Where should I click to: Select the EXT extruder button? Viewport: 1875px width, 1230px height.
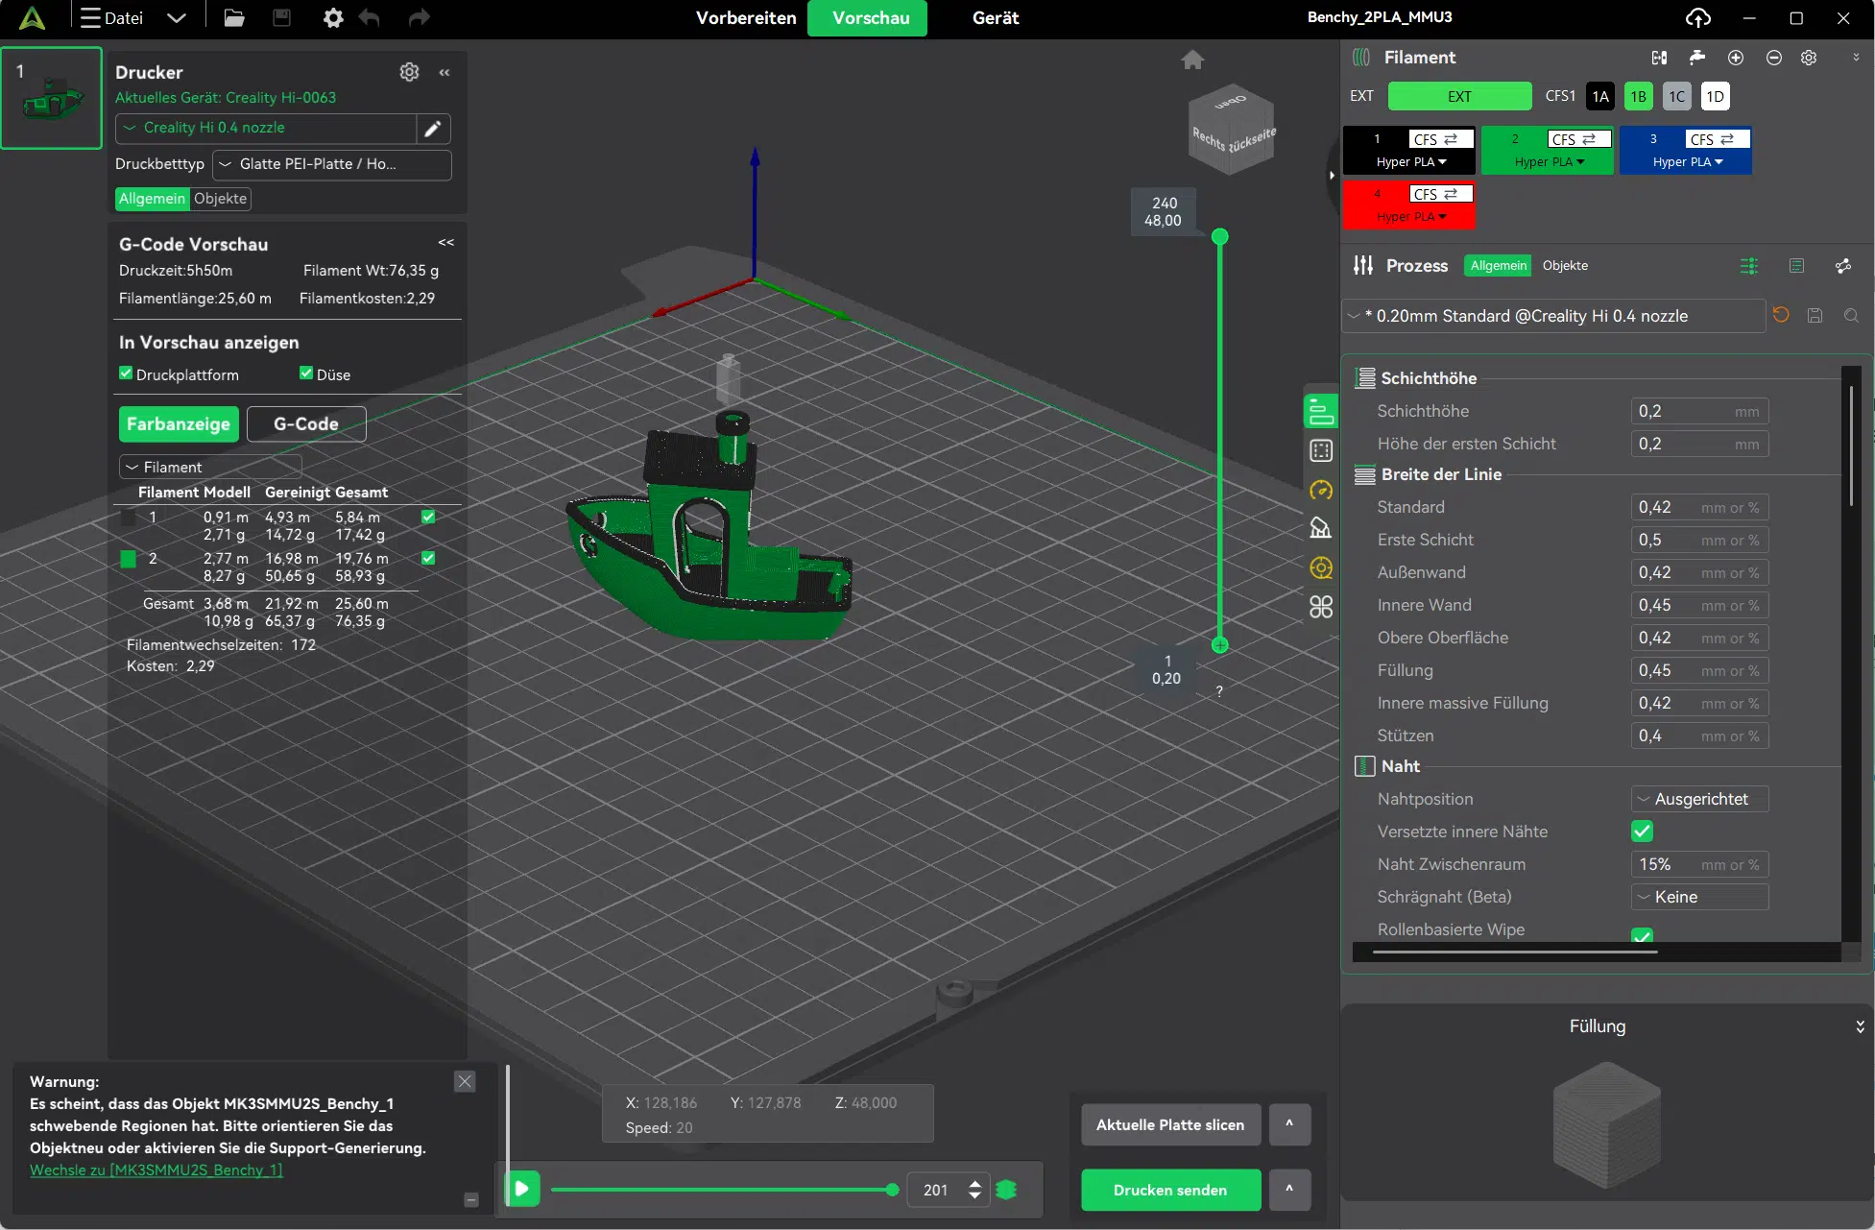[x=1459, y=96]
